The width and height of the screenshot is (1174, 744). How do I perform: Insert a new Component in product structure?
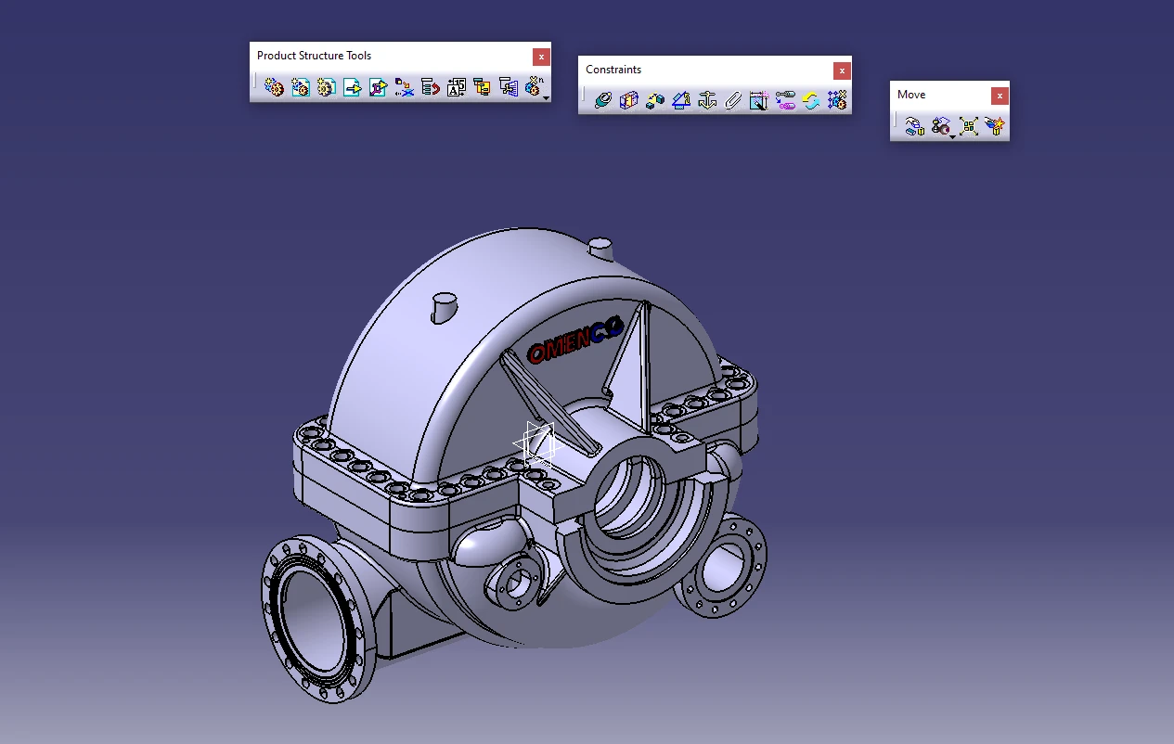coord(274,87)
